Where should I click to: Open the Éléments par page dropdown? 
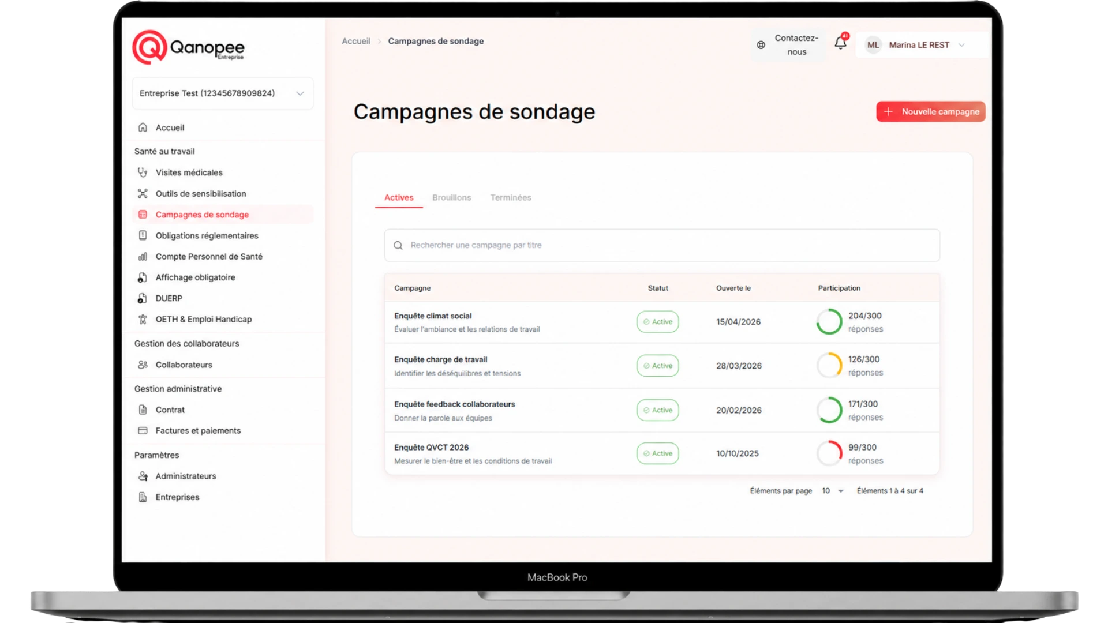click(833, 491)
